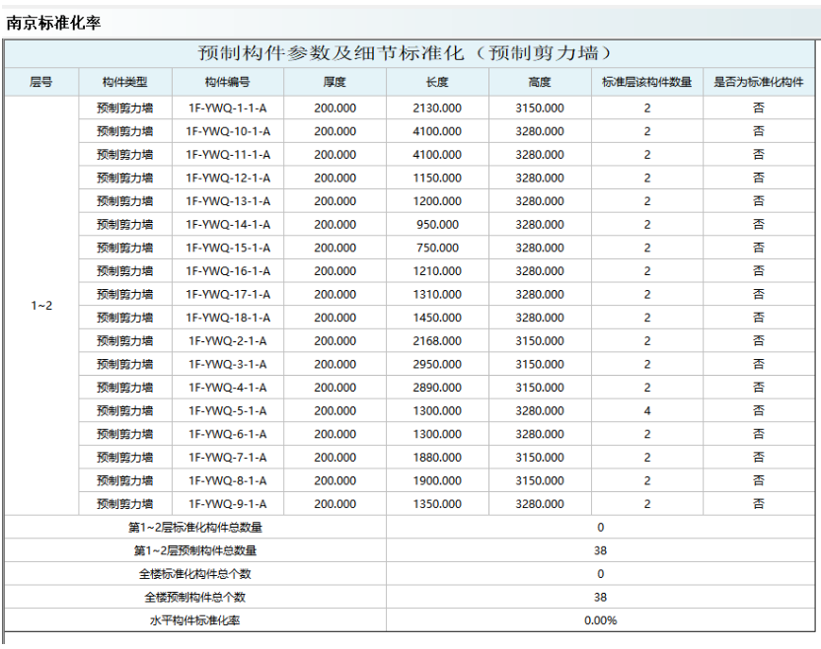Click length value 750.000

(x=437, y=248)
